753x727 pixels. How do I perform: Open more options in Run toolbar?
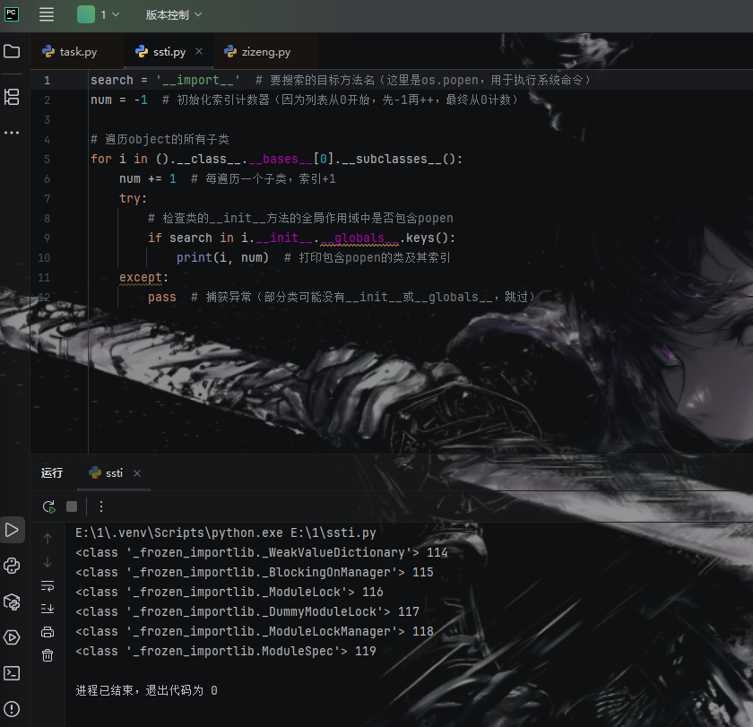click(x=101, y=506)
